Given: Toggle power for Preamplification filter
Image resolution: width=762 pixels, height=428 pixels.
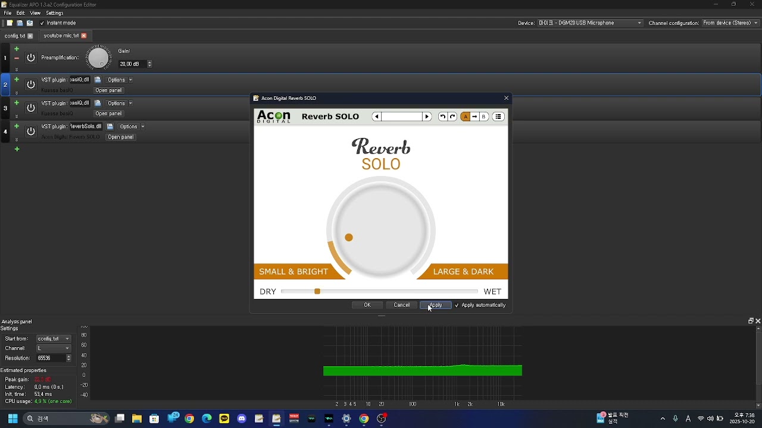Looking at the screenshot, I should [31, 58].
